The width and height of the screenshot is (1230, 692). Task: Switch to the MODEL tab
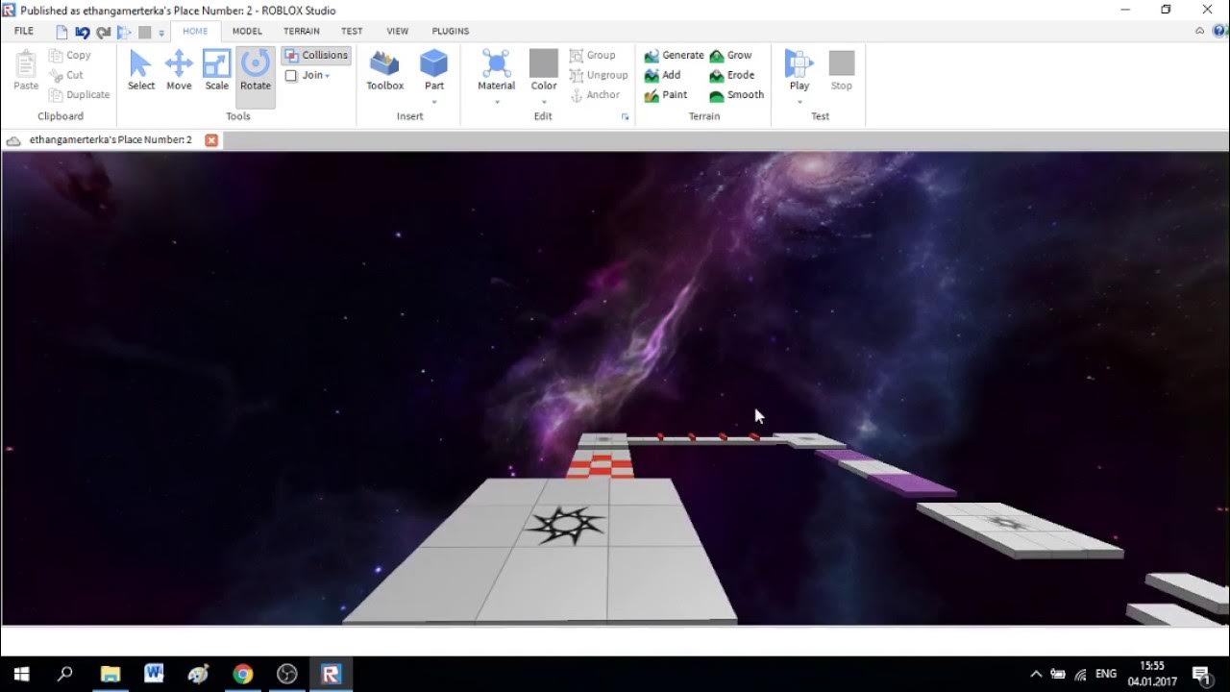tap(247, 31)
